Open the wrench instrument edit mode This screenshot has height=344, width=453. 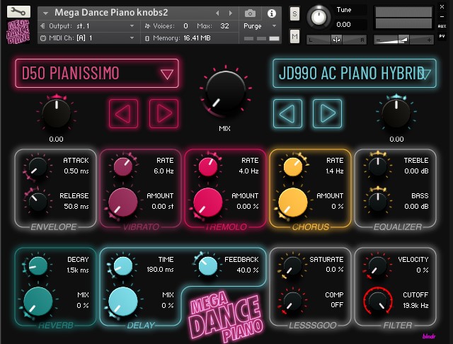tap(18, 11)
